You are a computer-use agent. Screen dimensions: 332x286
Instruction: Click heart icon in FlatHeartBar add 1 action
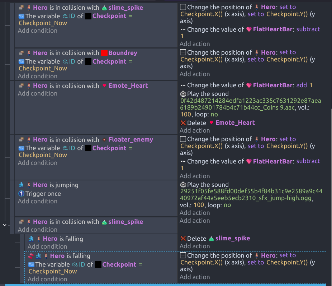tap(249, 86)
